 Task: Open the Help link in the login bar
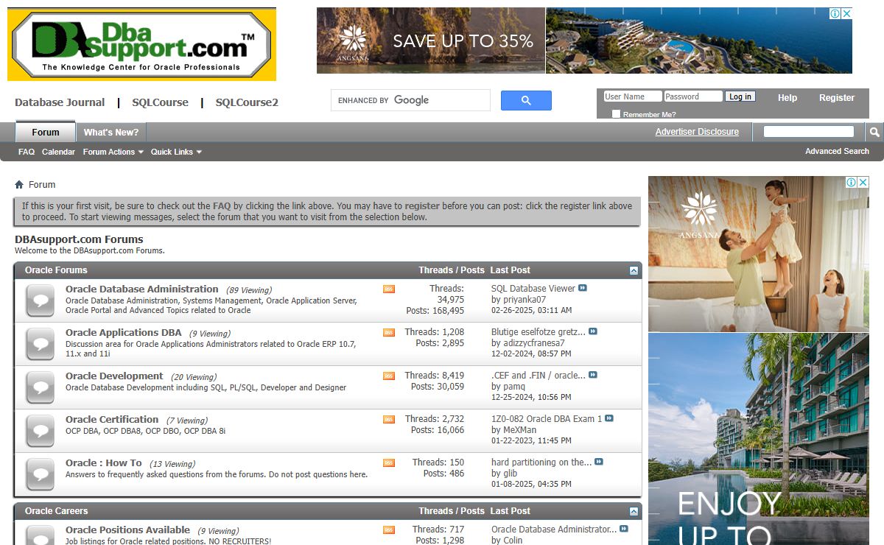pyautogui.click(x=787, y=98)
